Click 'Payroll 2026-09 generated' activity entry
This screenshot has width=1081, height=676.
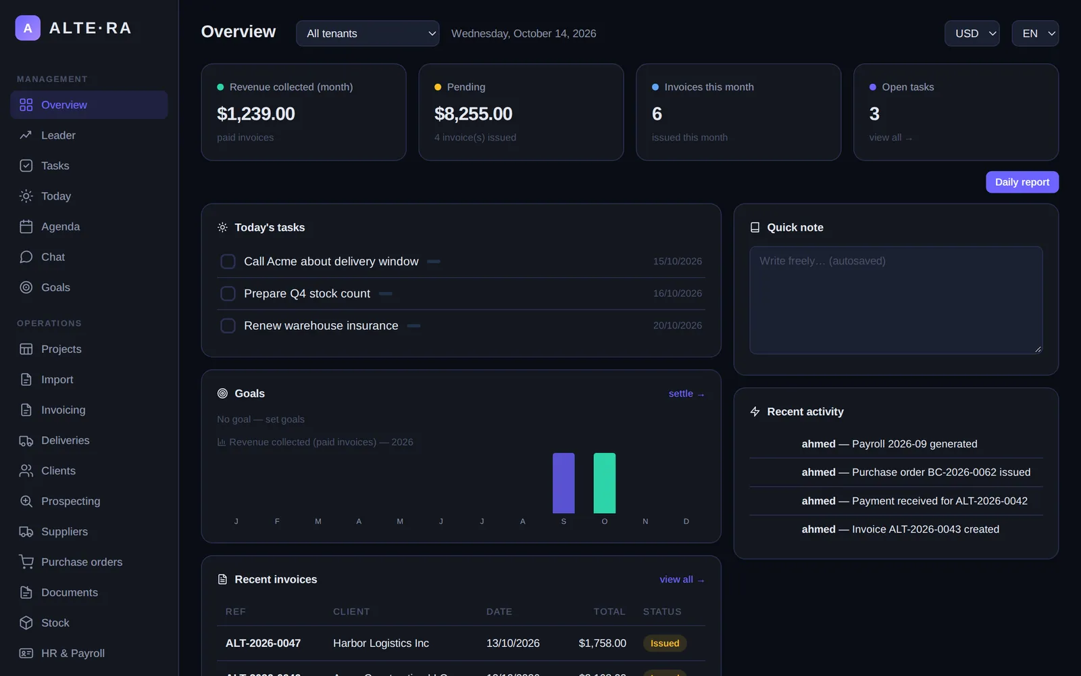tap(896, 444)
